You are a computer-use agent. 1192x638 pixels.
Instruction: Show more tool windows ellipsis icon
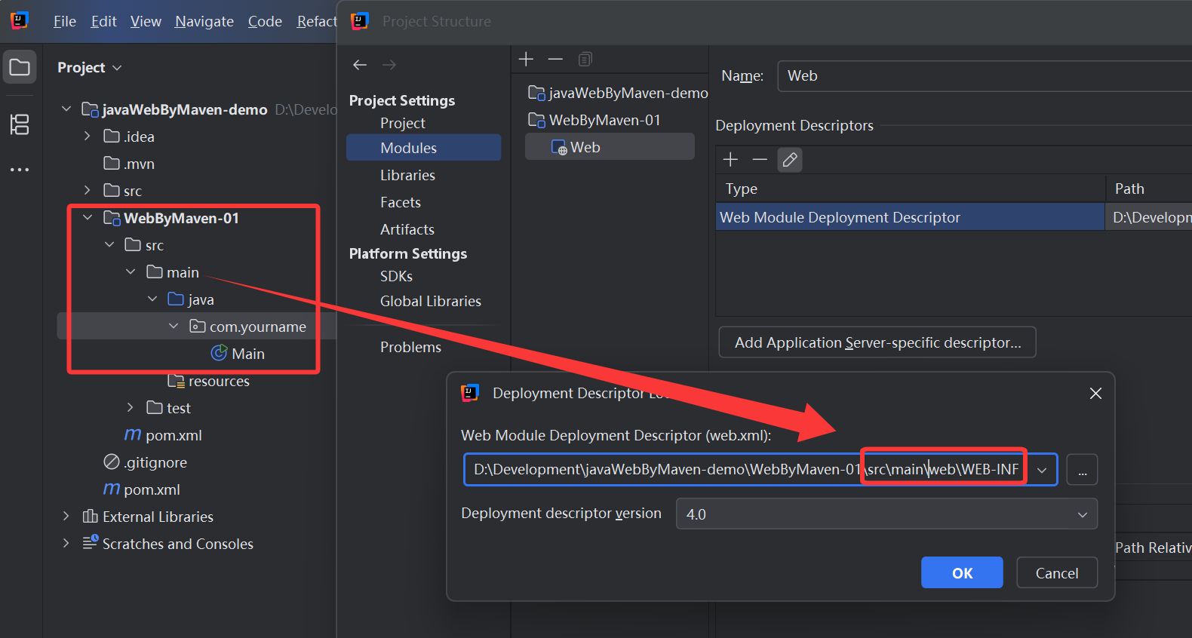coord(20,170)
